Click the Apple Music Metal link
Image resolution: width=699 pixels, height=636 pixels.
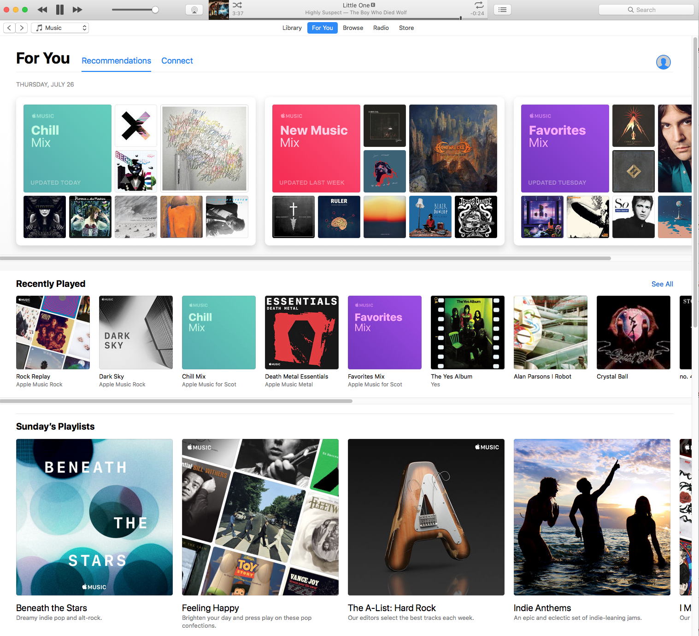coord(289,385)
